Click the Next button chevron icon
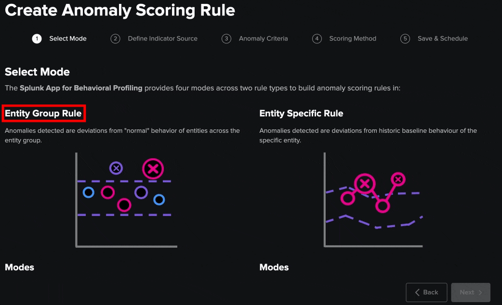Viewport: 502px width, 305px height. tap(480, 292)
